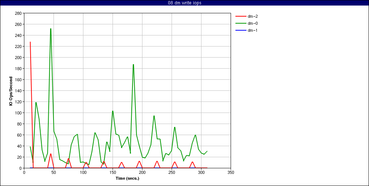Click the 60 y-axis tick value
Image resolution: width=369 pixels, height=186 pixels.
pyautogui.click(x=19, y=135)
